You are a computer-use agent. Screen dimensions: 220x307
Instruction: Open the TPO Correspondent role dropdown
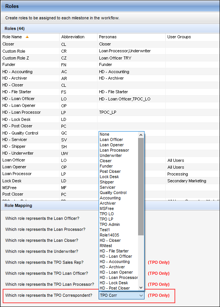click(x=121, y=295)
